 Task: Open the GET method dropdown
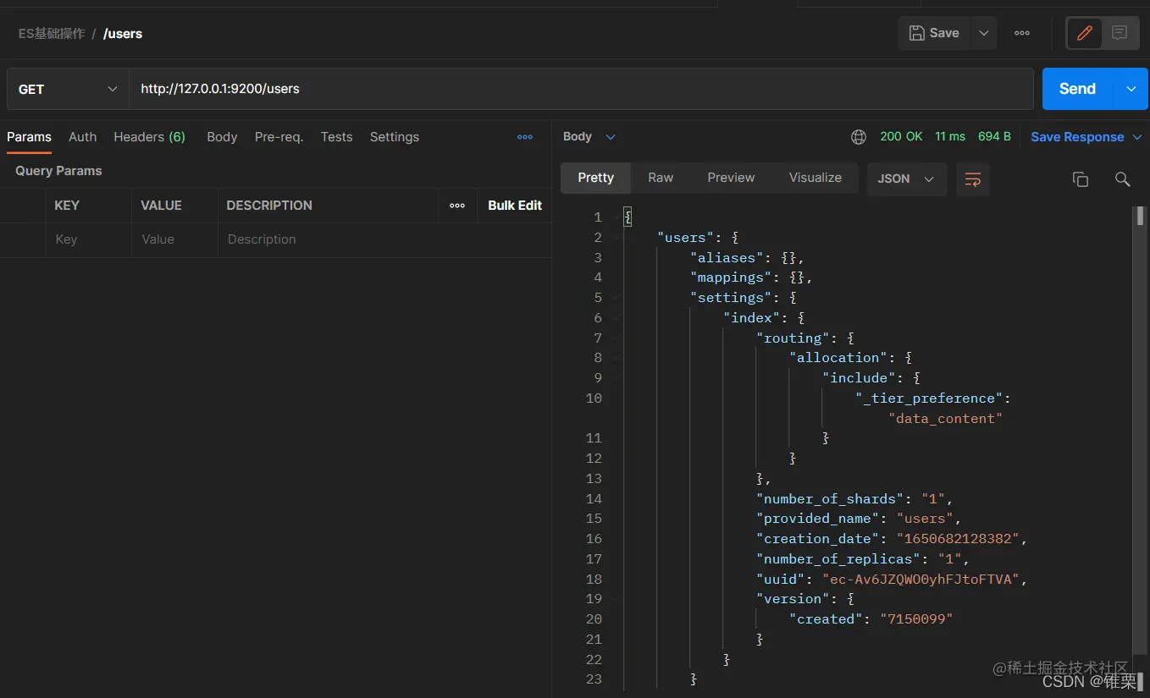tap(68, 89)
